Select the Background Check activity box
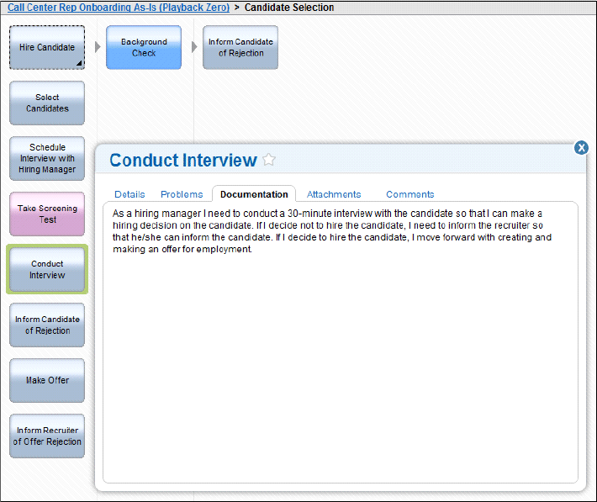597x502 pixels. pyautogui.click(x=144, y=48)
